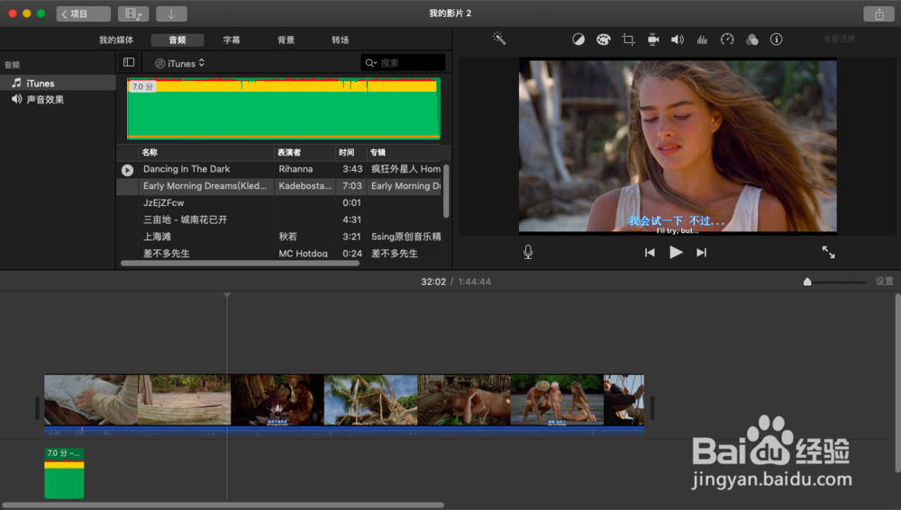Open clip filter and audio effects
Viewport: 901px width, 510px height.
tap(751, 40)
